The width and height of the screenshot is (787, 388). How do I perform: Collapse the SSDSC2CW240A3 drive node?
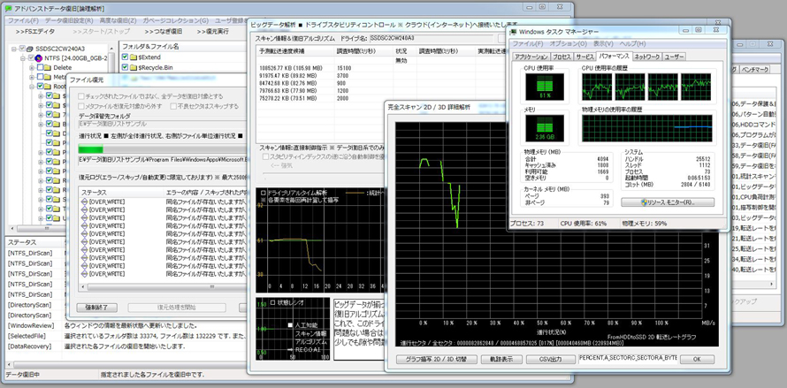tap(14, 49)
